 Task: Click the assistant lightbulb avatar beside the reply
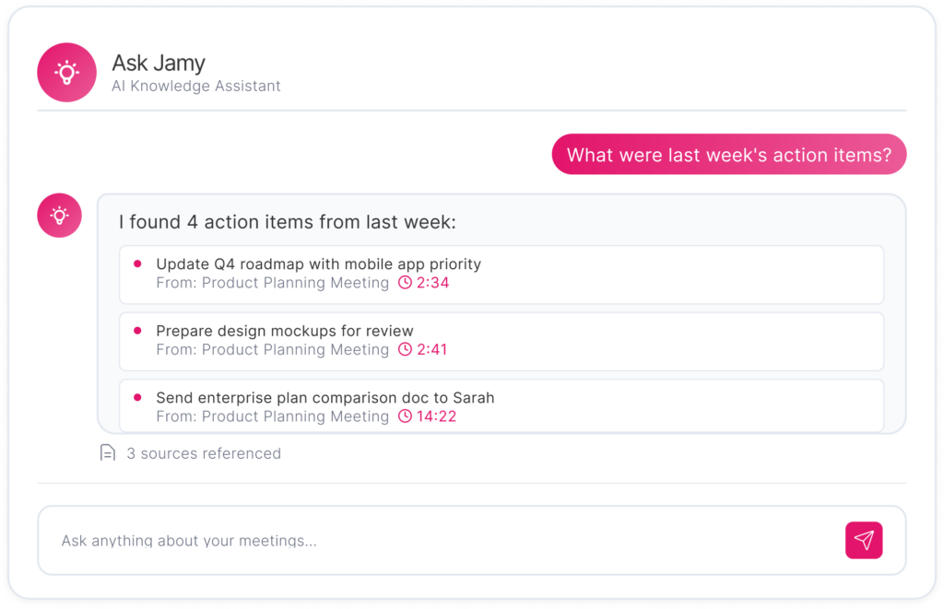pyautogui.click(x=59, y=216)
